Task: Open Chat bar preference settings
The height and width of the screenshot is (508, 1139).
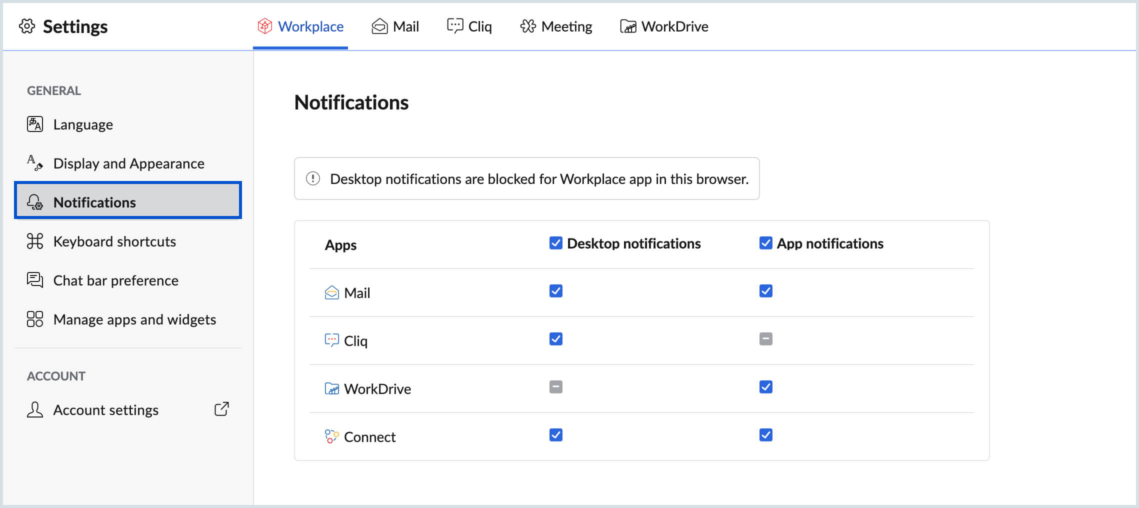Action: click(x=115, y=280)
